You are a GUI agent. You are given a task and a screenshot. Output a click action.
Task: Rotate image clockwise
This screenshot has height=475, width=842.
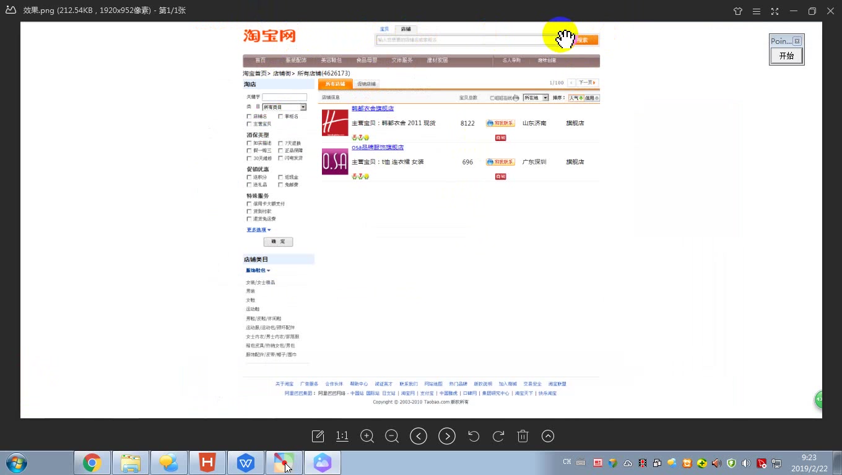(x=498, y=436)
